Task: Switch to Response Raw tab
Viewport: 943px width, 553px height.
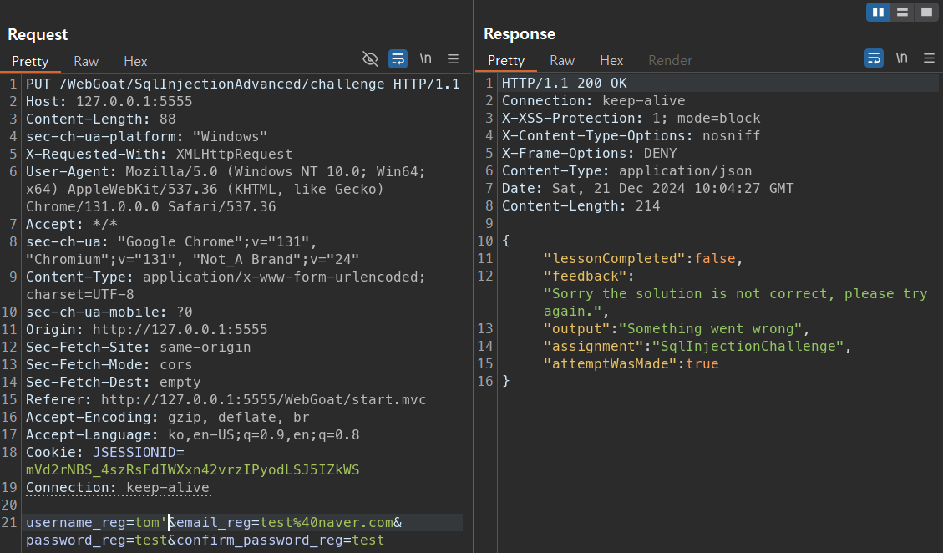Action: click(x=562, y=61)
